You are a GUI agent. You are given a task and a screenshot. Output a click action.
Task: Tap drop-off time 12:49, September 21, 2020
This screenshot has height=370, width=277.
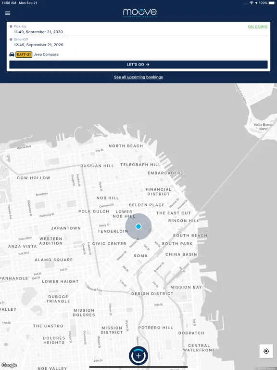[38, 45]
